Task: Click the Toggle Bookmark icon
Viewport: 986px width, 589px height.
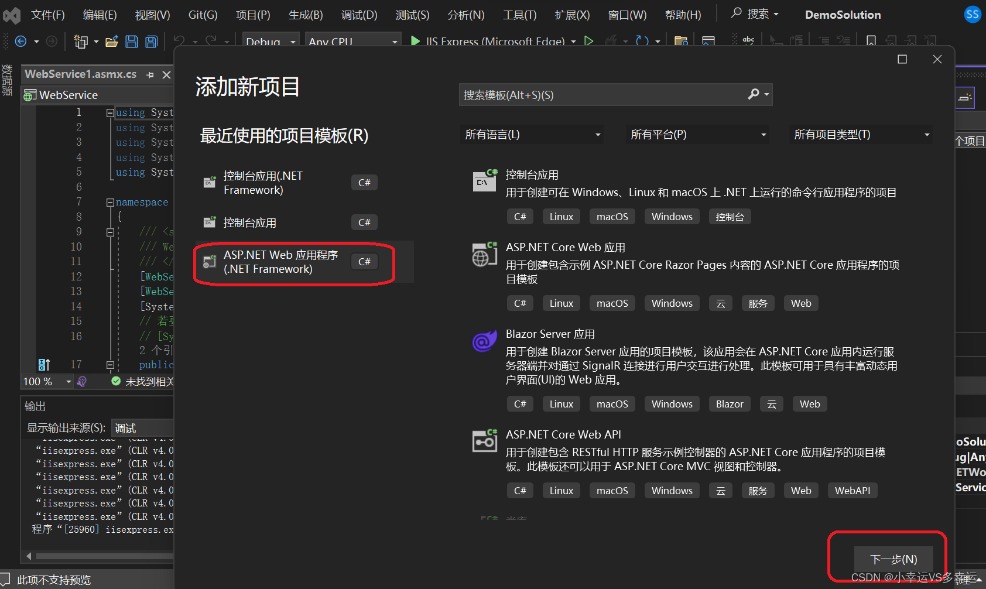Action: (x=871, y=41)
